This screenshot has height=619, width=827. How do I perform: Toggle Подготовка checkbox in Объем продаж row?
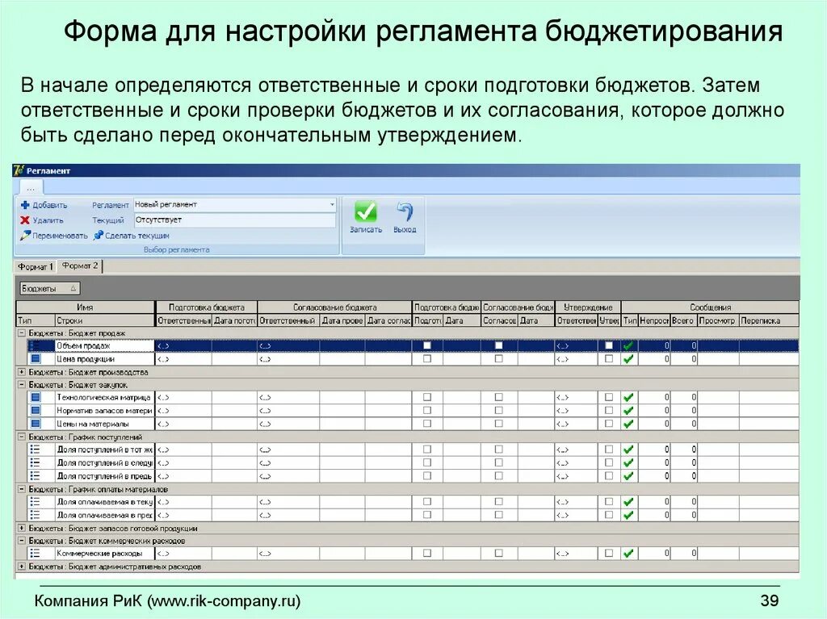tap(427, 345)
